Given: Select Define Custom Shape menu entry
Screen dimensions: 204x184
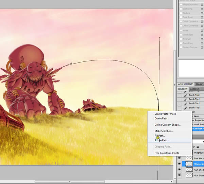Looking at the screenshot, I should pos(167,125).
